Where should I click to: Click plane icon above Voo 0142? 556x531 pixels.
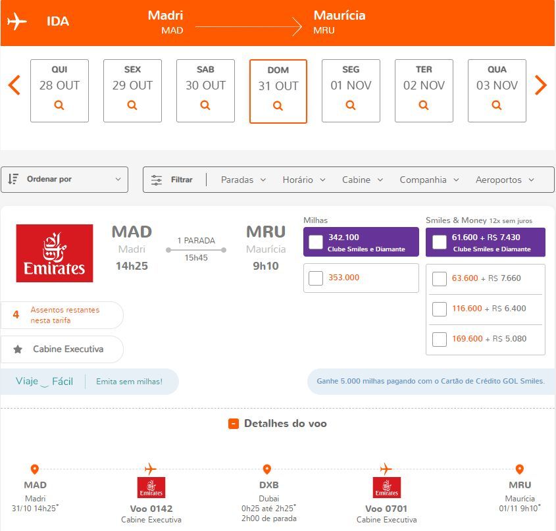pos(150,469)
